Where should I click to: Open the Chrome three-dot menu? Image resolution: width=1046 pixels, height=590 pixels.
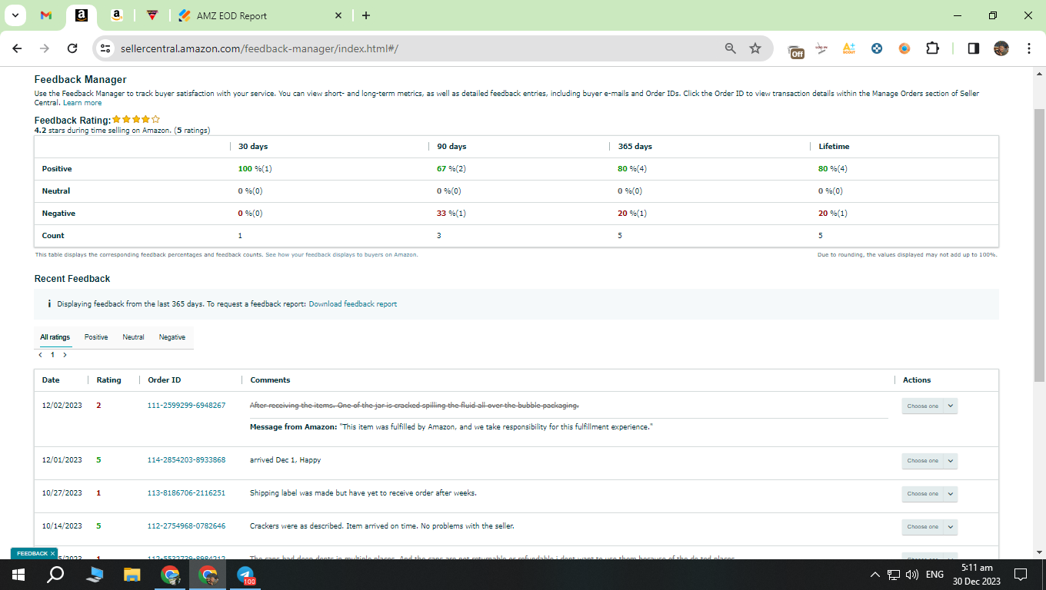[1029, 48]
